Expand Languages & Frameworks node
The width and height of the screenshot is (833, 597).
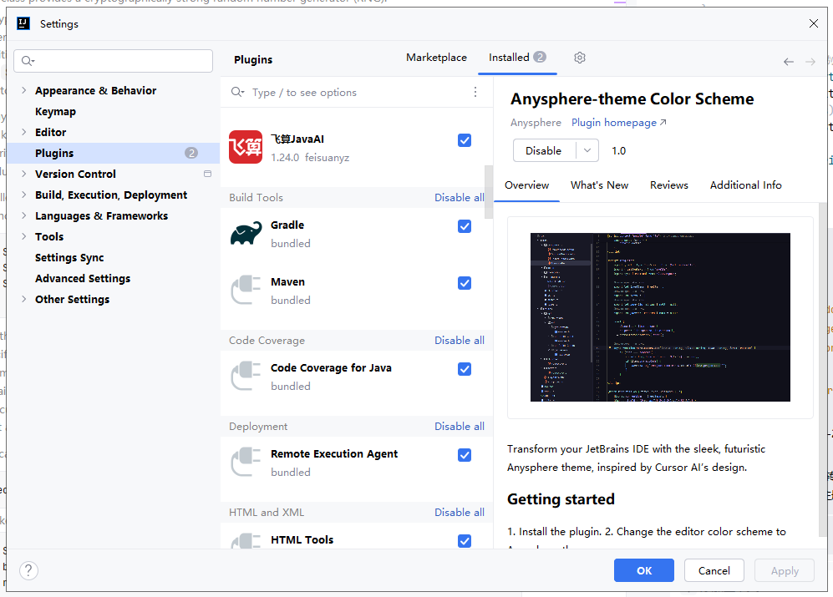(24, 215)
